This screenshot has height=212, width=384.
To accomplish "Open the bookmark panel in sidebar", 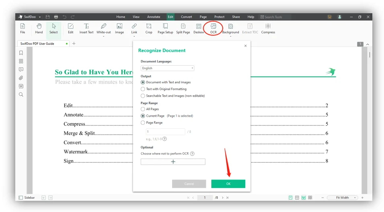I will click(21, 53).
